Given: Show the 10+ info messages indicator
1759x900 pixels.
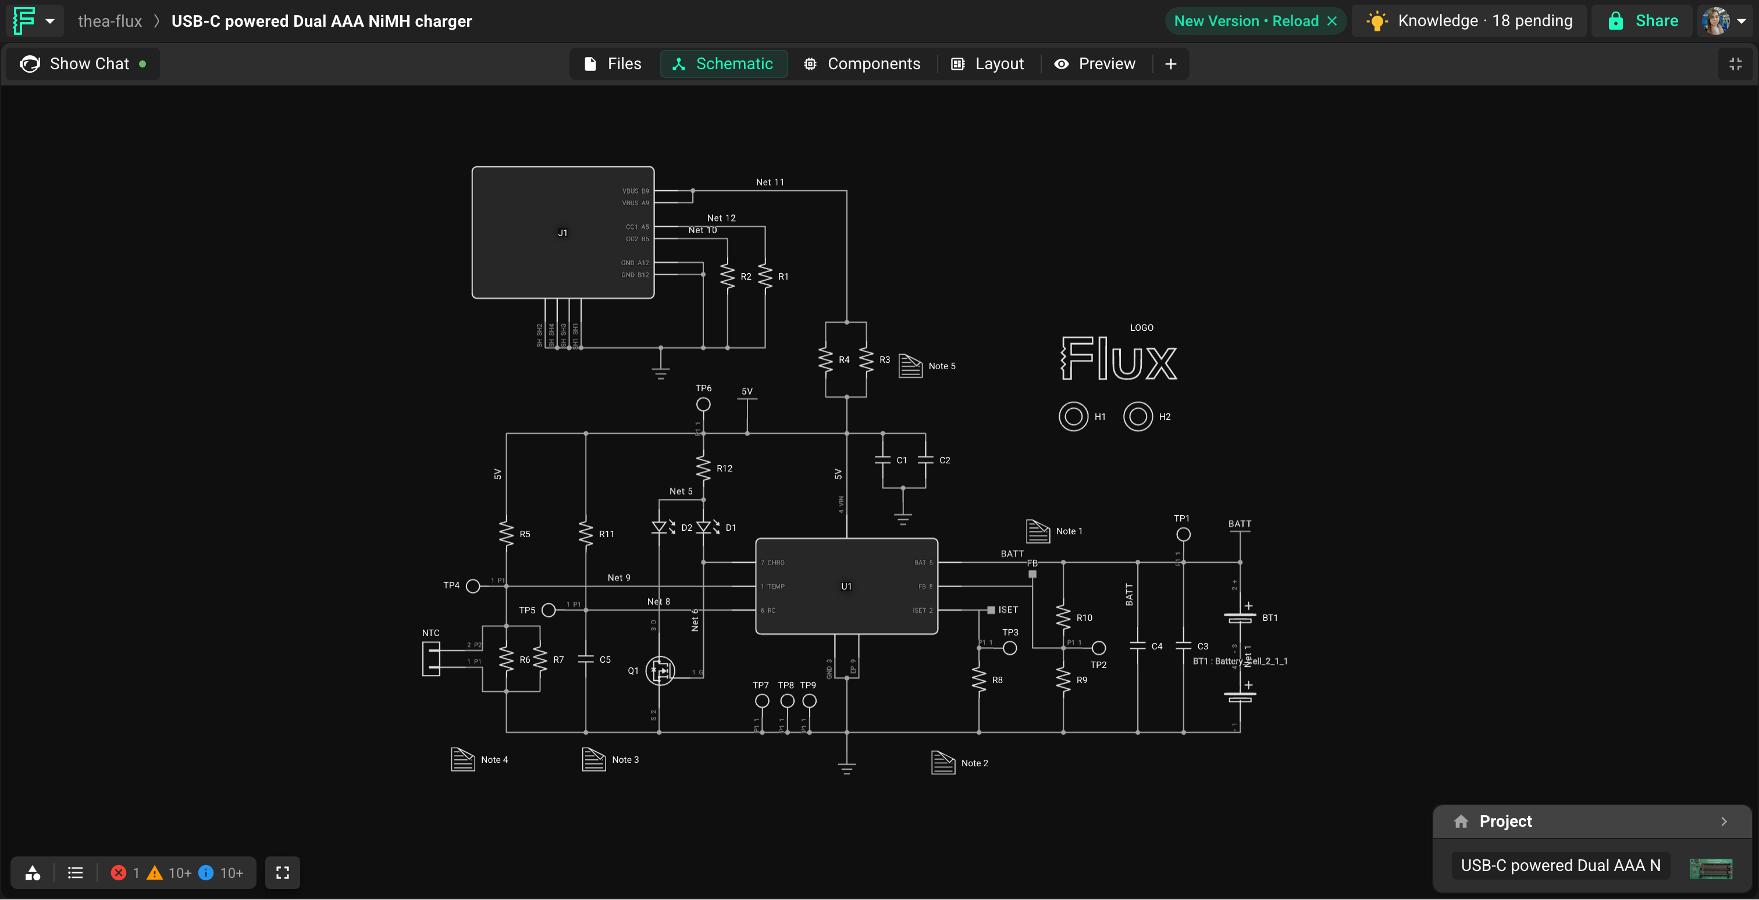Looking at the screenshot, I should click(x=220, y=873).
